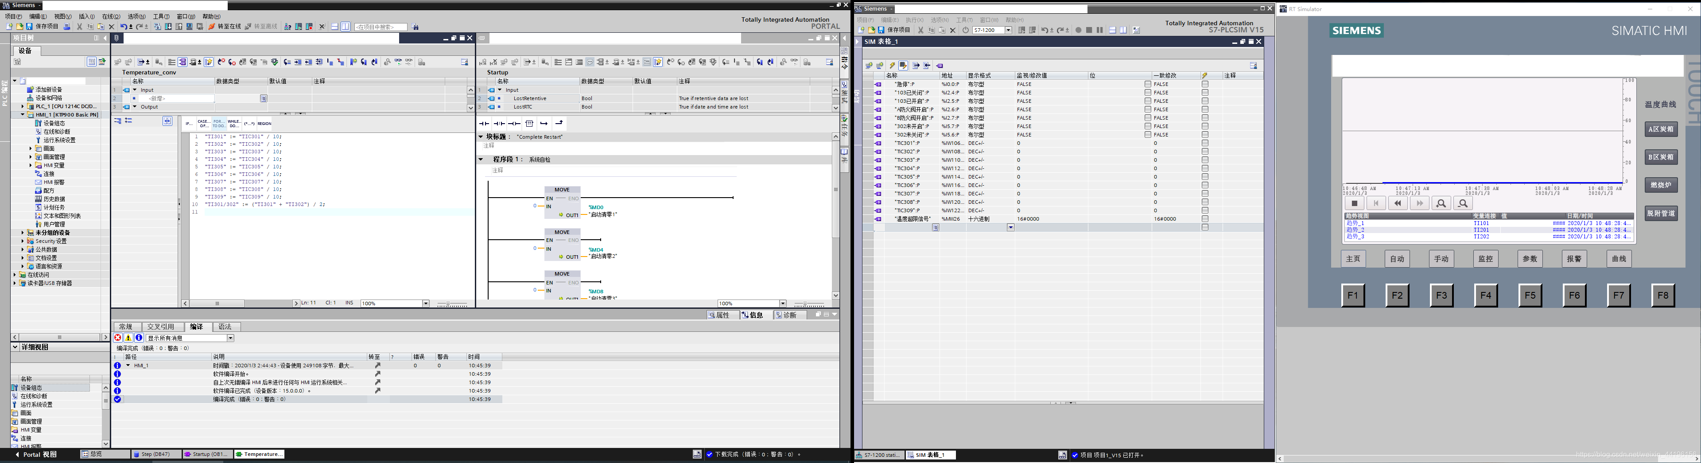Open the 显示所有消息 filter dropdown

(230, 338)
